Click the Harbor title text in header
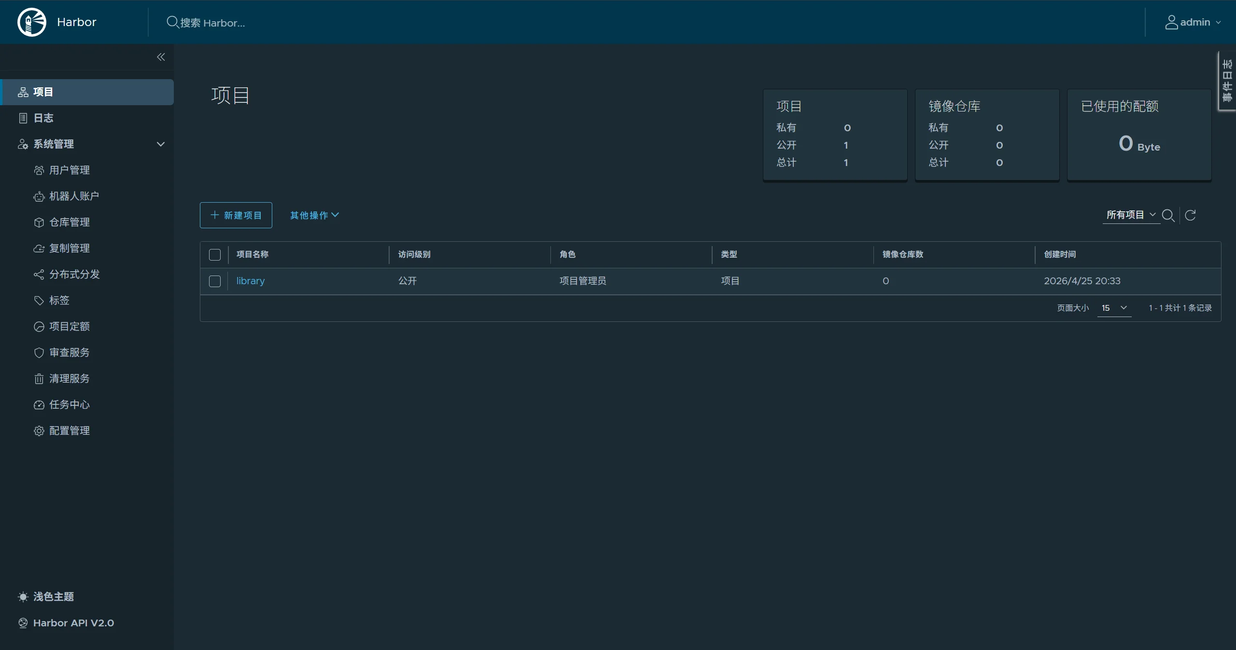 (x=77, y=22)
